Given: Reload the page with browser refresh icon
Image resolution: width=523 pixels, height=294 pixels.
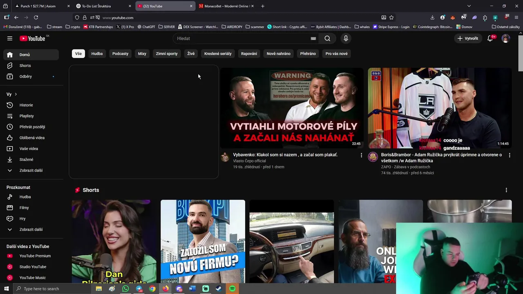Looking at the screenshot, I should point(36,18).
